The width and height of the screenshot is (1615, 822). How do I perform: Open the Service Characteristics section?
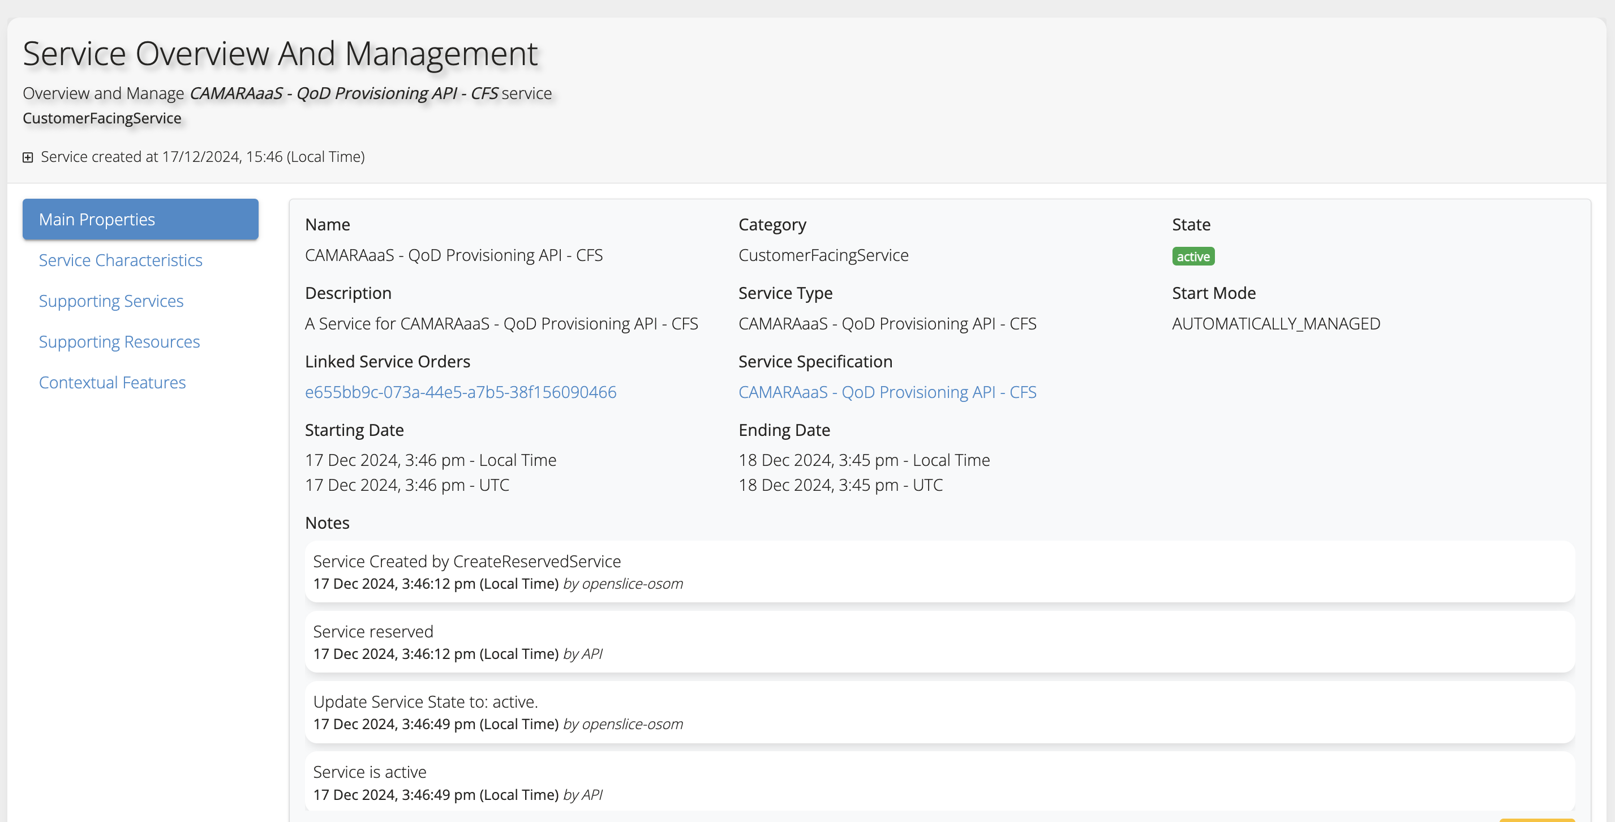(x=121, y=260)
